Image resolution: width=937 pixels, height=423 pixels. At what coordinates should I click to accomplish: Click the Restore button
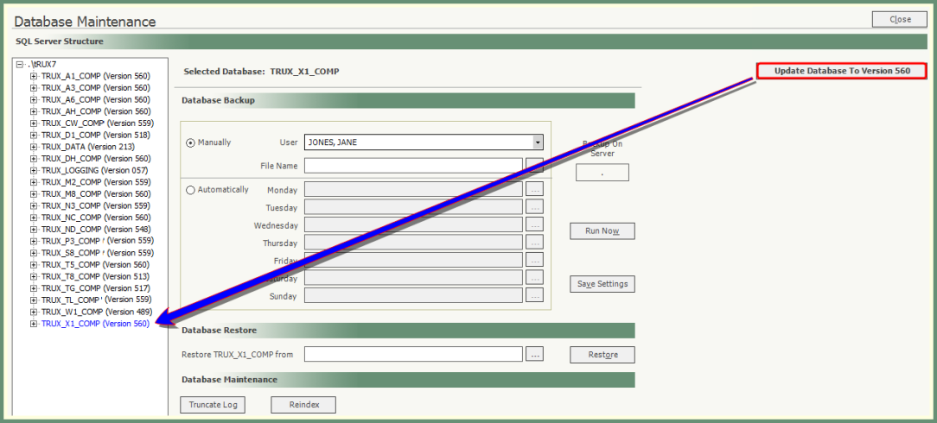602,355
